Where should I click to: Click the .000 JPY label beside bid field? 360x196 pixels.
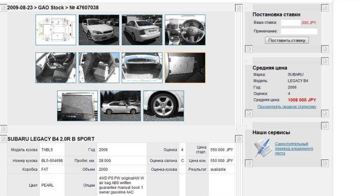[x=309, y=23]
